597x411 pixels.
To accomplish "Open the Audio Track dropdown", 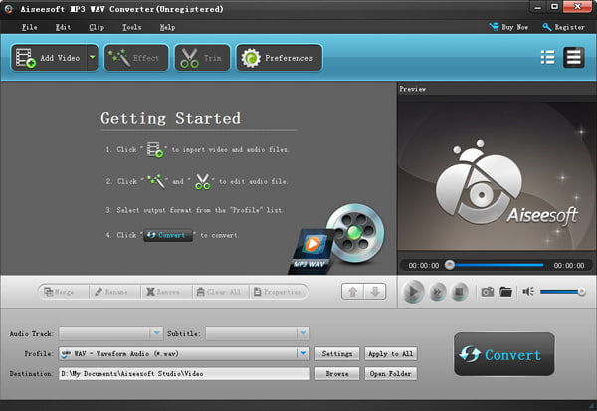I will coord(156,333).
